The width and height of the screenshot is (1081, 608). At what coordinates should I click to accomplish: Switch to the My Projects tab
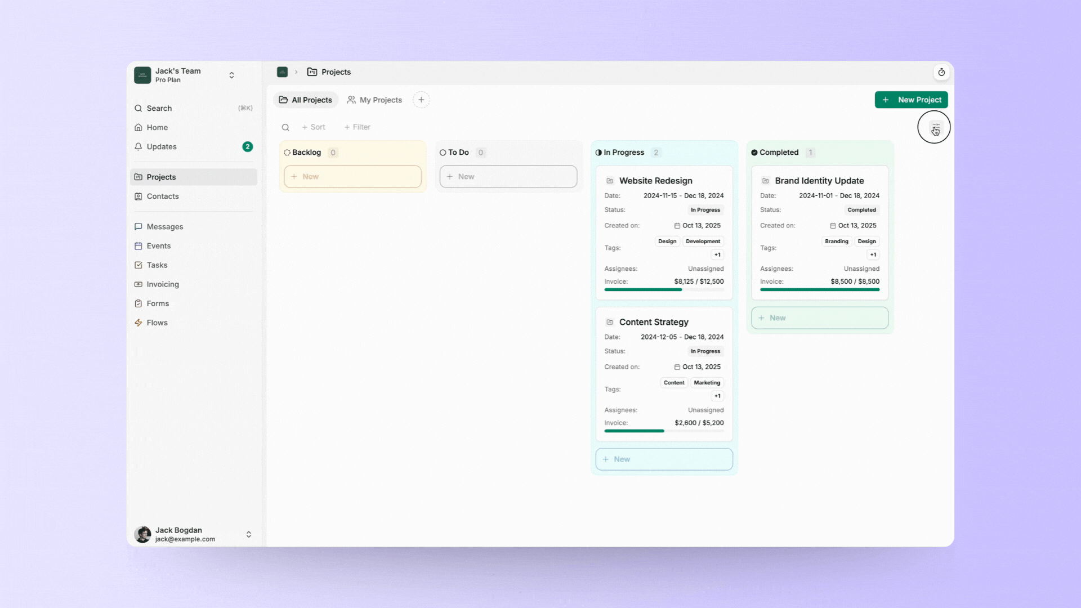[374, 100]
